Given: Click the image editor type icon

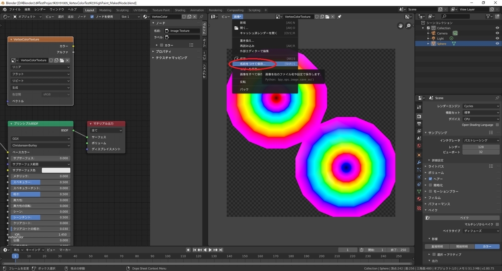Looking at the screenshot, I should 214,17.
